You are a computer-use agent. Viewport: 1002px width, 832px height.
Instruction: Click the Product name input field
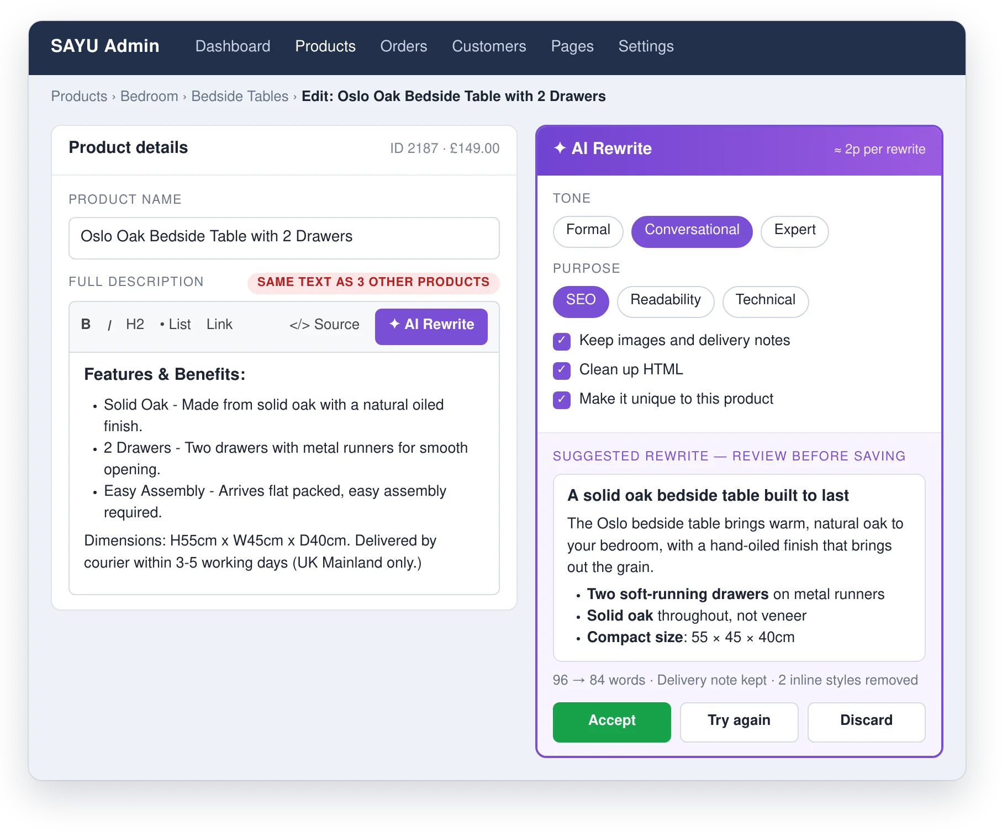[284, 238]
